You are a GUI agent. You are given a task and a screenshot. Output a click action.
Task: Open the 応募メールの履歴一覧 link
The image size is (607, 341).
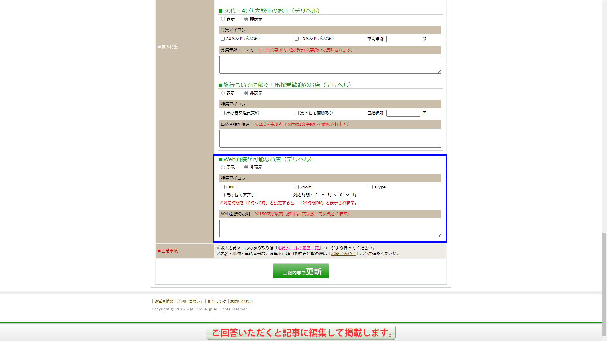click(x=298, y=248)
